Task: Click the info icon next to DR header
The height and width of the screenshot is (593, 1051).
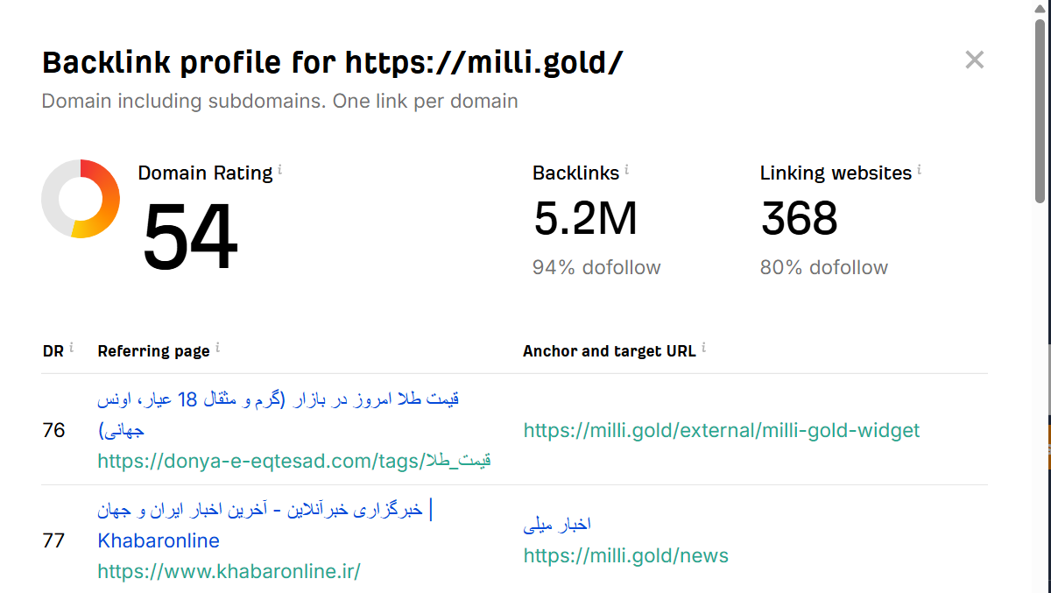Action: [x=71, y=348]
